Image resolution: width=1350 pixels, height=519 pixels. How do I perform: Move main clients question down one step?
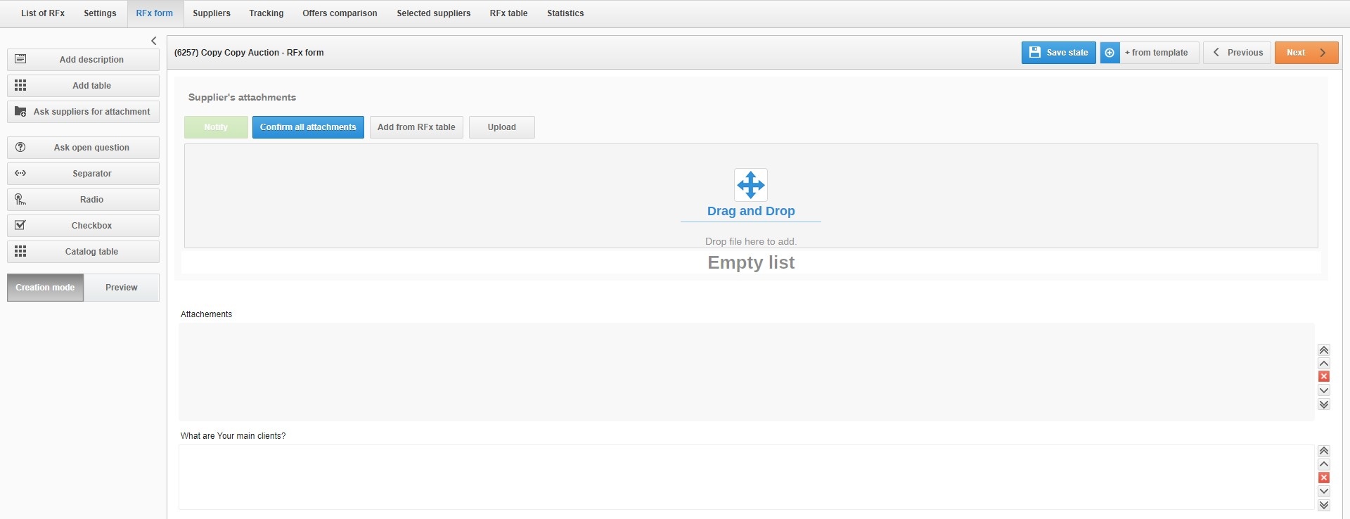pos(1324,492)
